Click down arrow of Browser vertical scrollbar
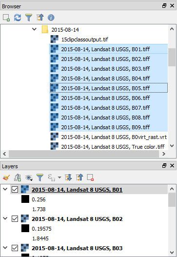The image size is (177, 257). (x=172, y=146)
